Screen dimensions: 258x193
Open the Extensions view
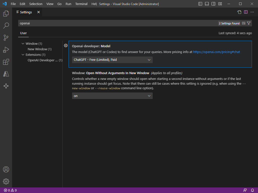6,62
